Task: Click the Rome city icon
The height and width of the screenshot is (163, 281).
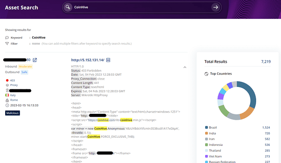Action: tap(7, 100)
